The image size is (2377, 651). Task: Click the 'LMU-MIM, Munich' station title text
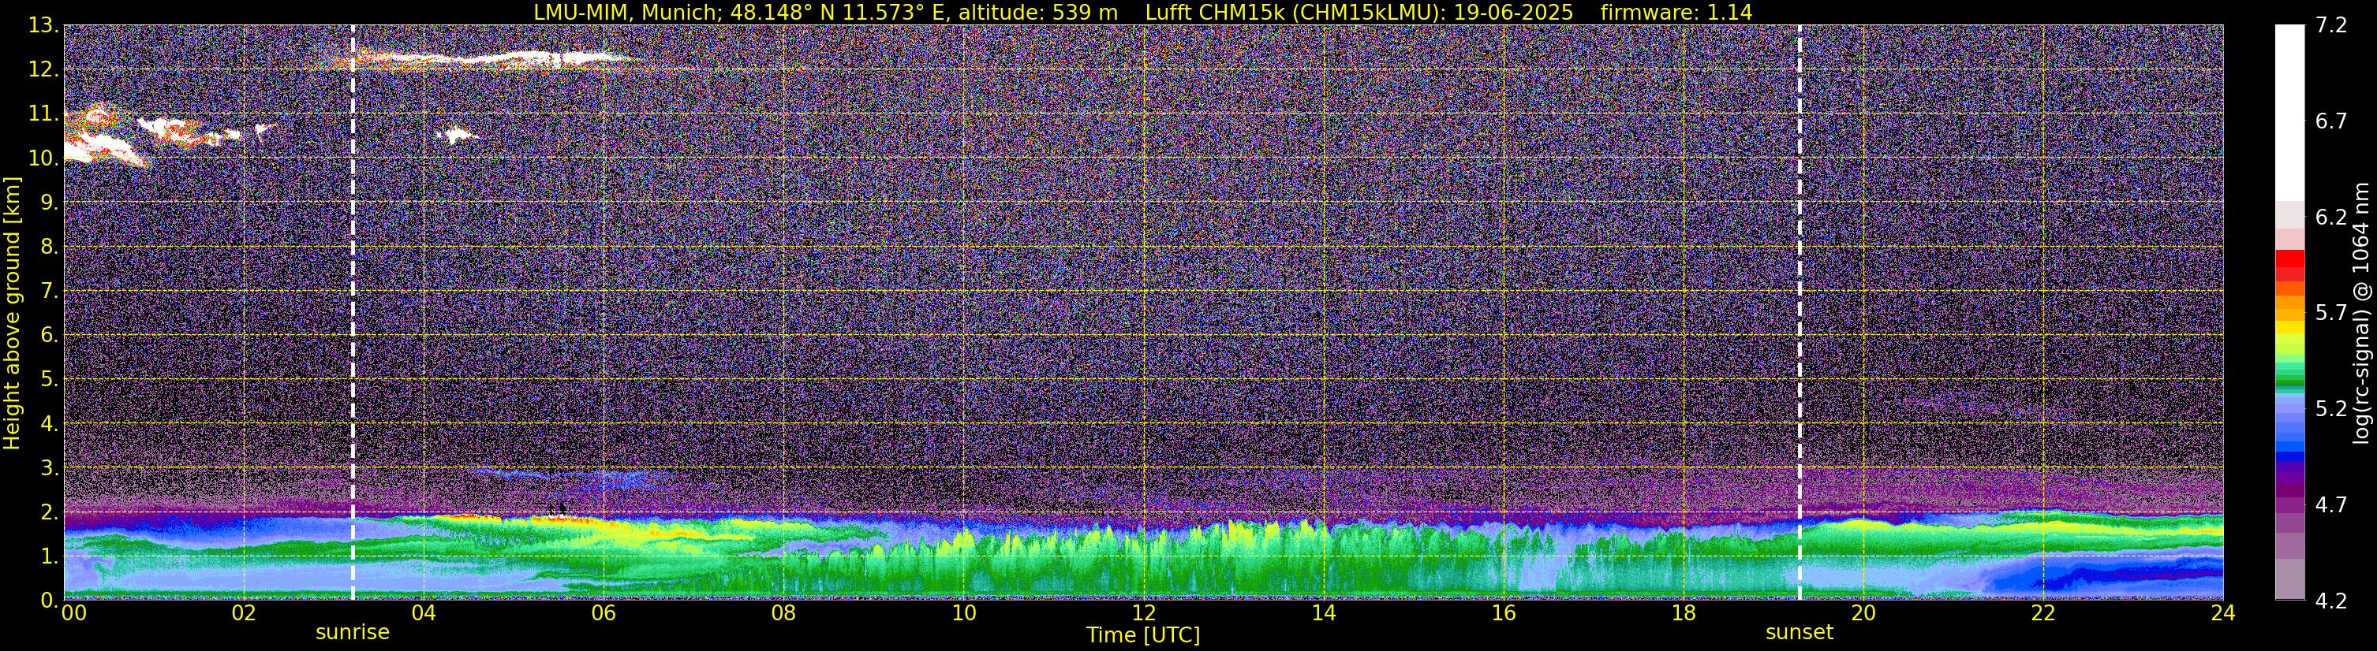point(626,12)
